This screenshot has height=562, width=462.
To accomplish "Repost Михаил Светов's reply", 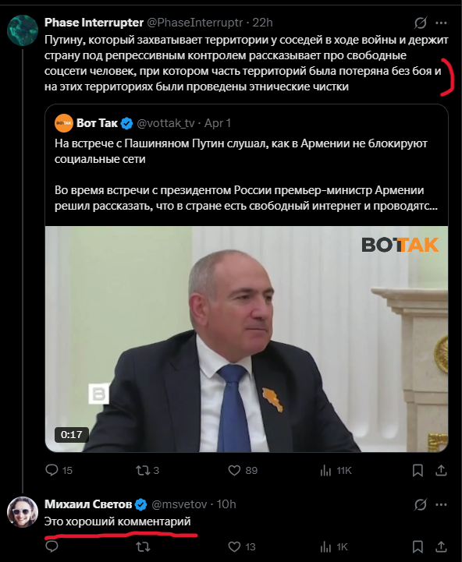I will [x=143, y=546].
